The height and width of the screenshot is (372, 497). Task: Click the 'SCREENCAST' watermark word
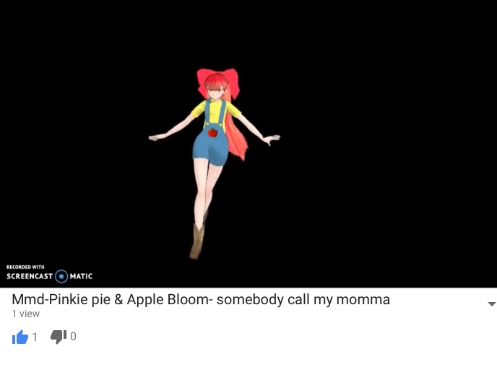click(30, 276)
